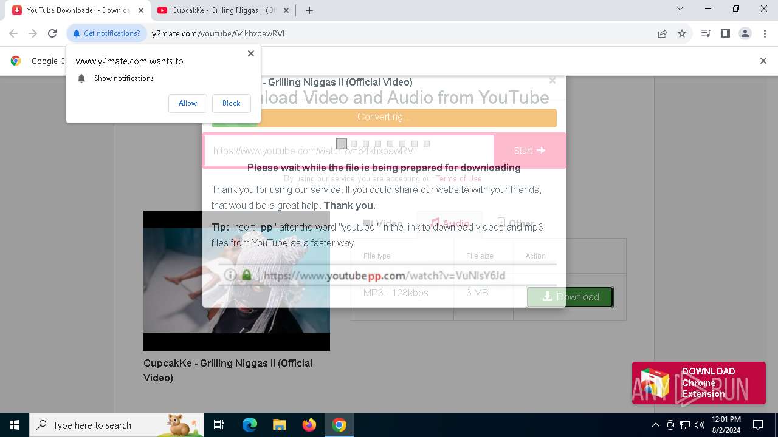Open Task View on taskbar

coord(219,425)
